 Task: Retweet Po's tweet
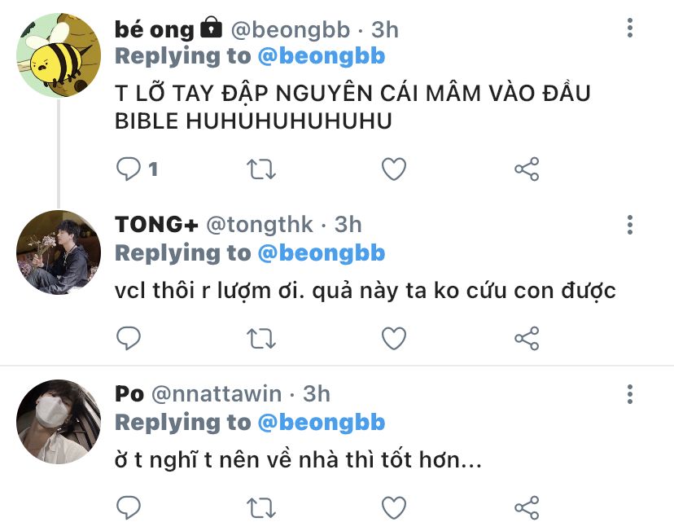[x=261, y=507]
